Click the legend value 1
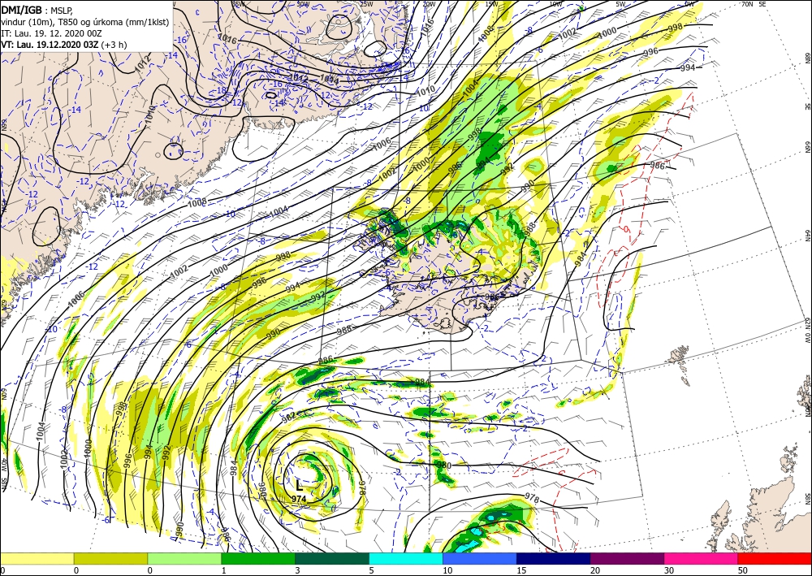 click(224, 570)
